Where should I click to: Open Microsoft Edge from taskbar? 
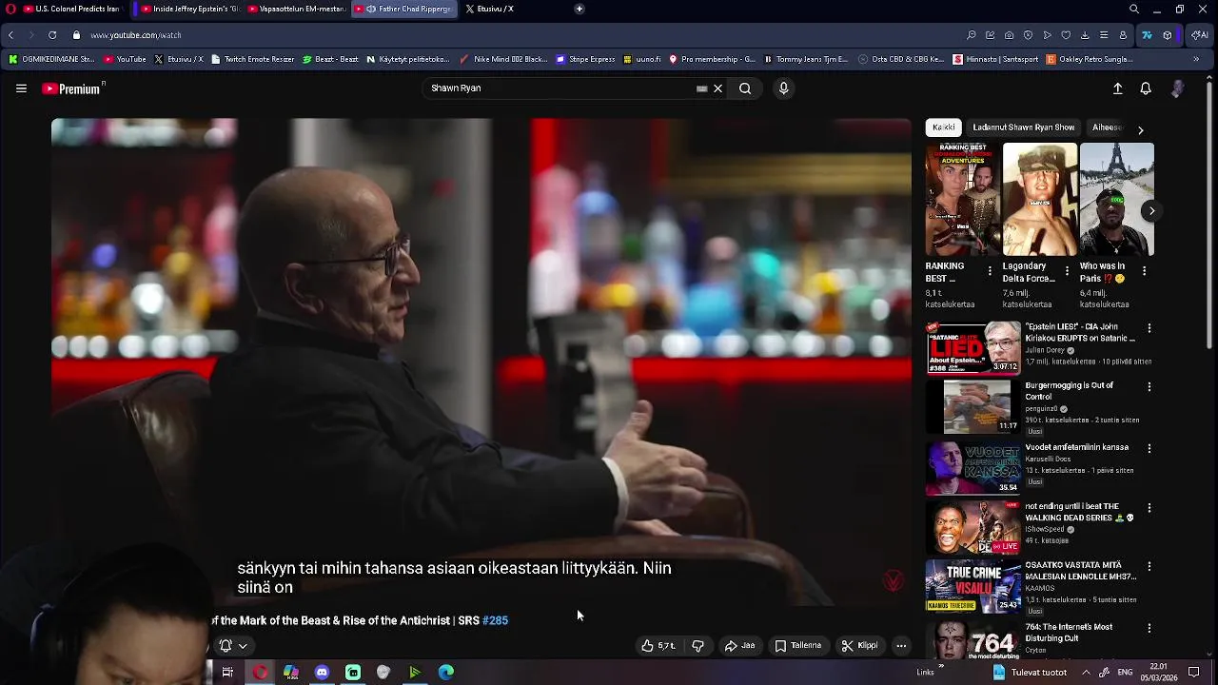pos(445,673)
